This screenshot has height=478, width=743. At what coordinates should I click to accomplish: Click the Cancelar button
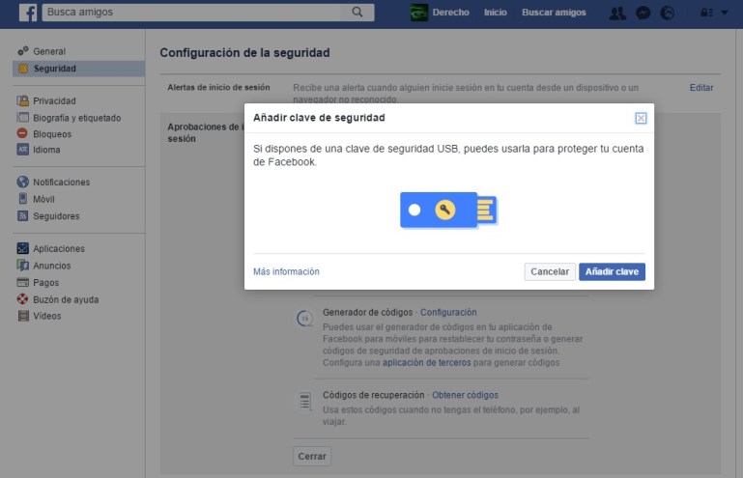pyautogui.click(x=550, y=271)
